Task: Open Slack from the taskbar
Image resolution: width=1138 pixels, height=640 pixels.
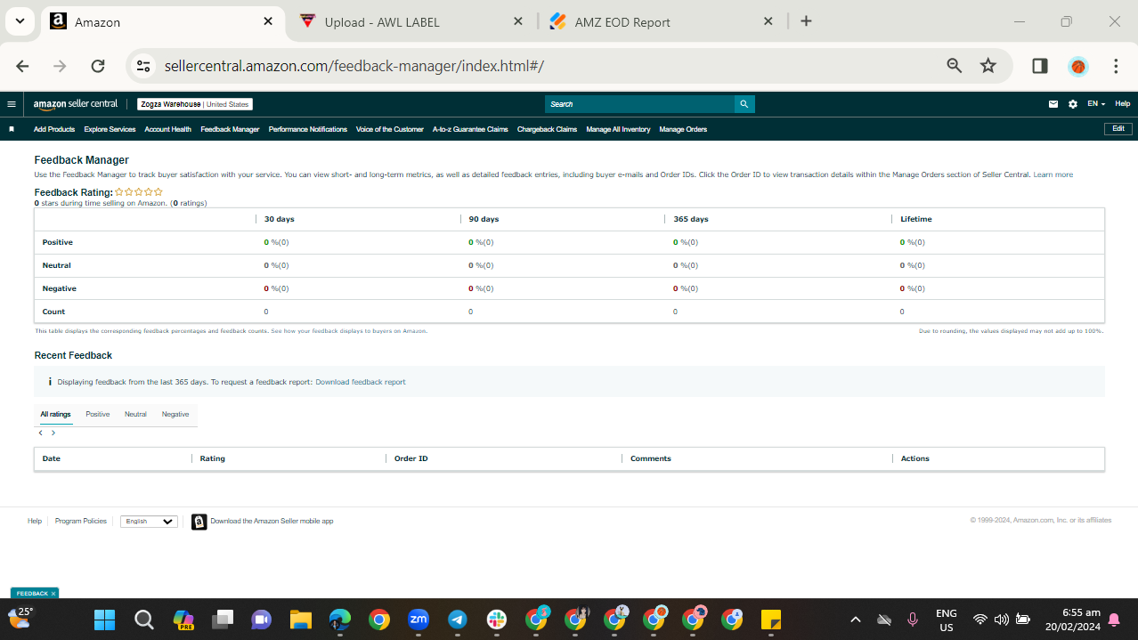Action: (x=497, y=620)
